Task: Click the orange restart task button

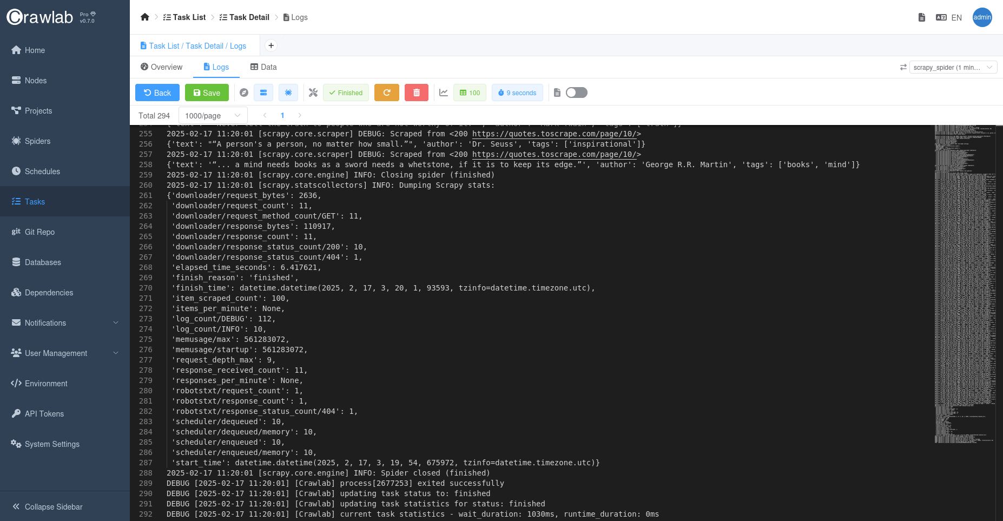Action: pos(387,93)
